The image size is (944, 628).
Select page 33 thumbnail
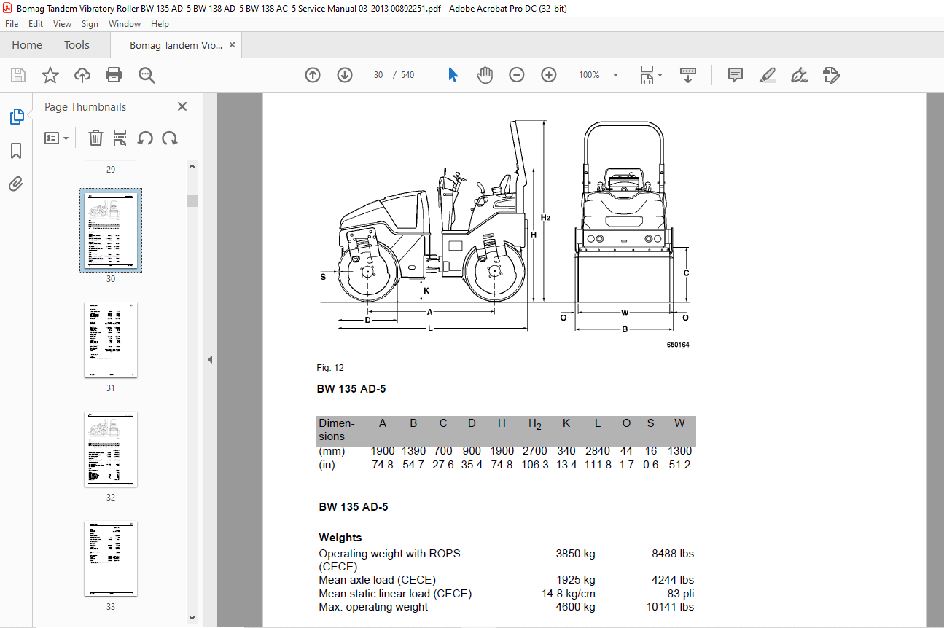(x=111, y=559)
